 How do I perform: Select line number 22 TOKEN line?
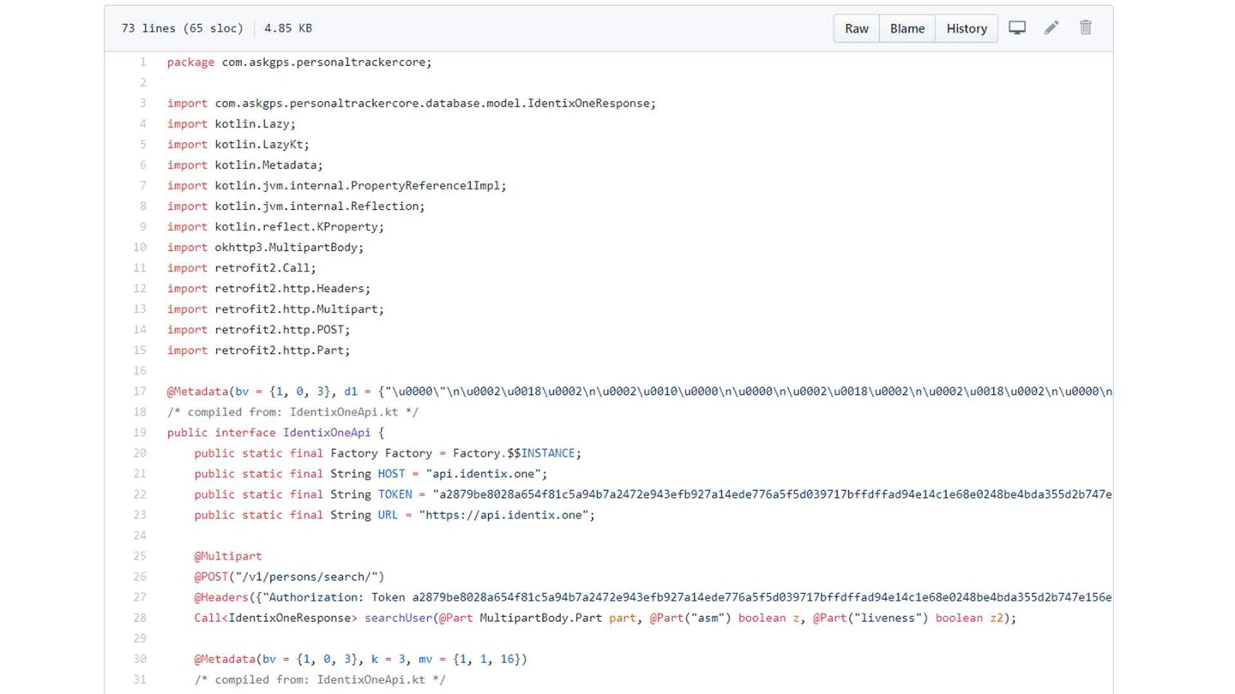[140, 494]
